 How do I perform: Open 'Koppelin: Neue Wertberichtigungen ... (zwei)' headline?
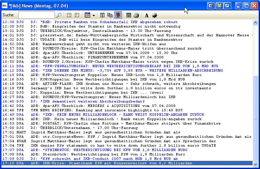click(127, 92)
